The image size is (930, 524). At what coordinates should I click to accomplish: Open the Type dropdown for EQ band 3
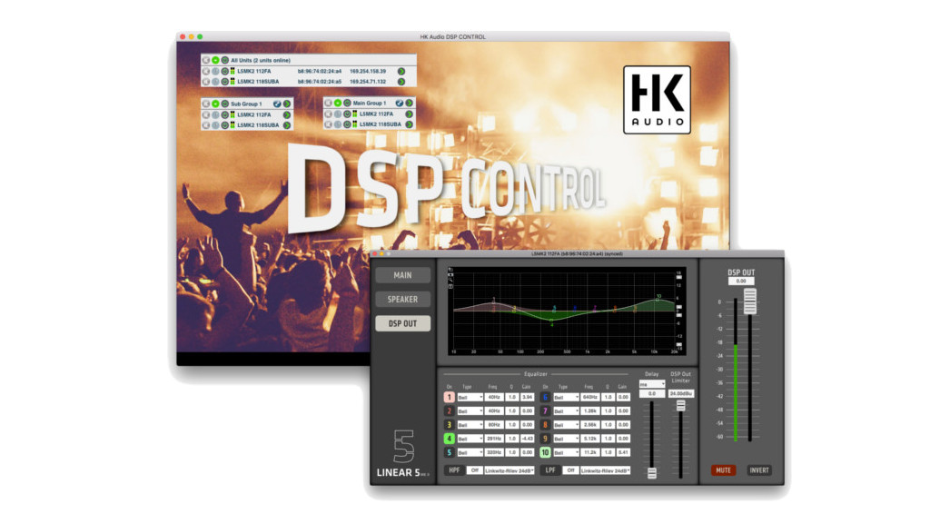470,425
